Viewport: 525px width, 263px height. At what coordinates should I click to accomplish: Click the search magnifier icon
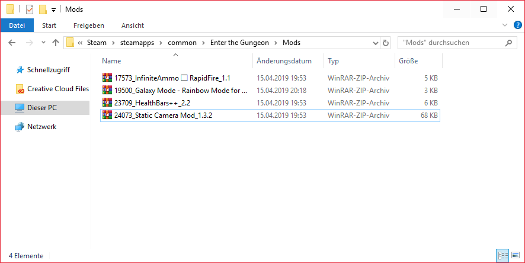[508, 43]
